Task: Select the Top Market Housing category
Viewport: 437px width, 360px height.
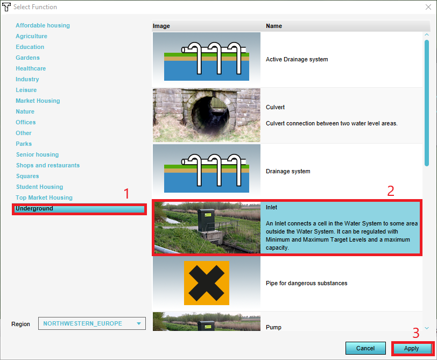Action: pyautogui.click(x=44, y=197)
